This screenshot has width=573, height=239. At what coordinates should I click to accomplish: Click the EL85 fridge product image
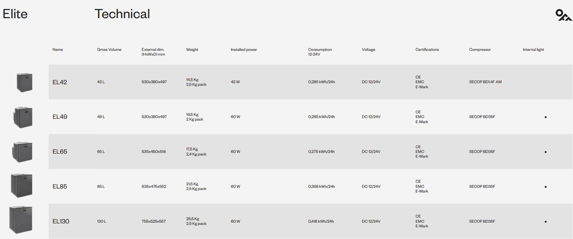pos(22,186)
